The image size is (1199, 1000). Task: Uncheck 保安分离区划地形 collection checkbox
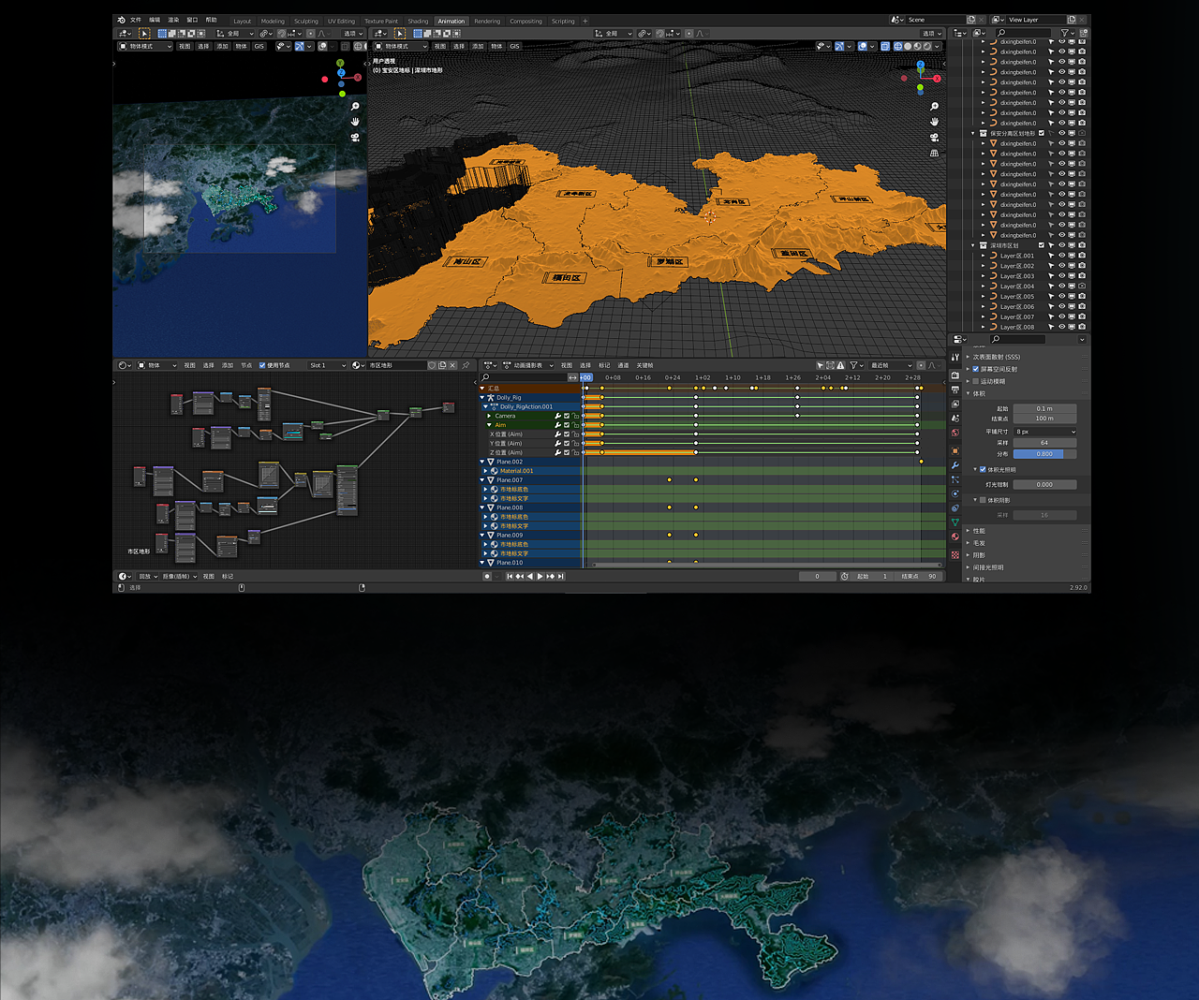[1041, 133]
